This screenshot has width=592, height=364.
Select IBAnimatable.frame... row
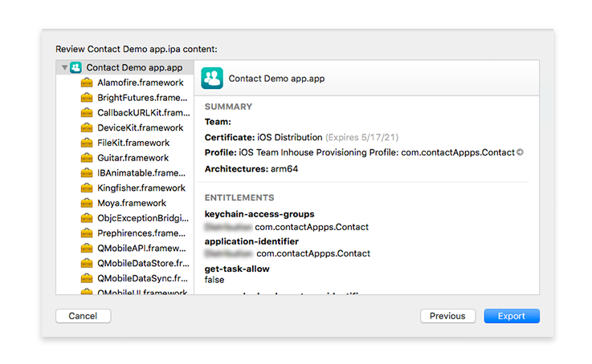coord(125,173)
